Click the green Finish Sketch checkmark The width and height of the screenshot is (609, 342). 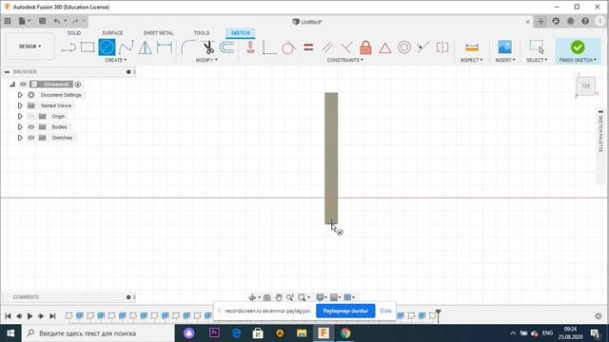point(578,47)
